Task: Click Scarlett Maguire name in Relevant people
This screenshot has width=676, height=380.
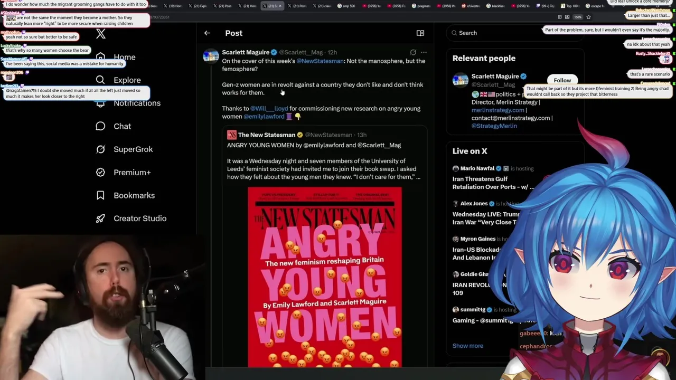Action: pyautogui.click(x=495, y=77)
